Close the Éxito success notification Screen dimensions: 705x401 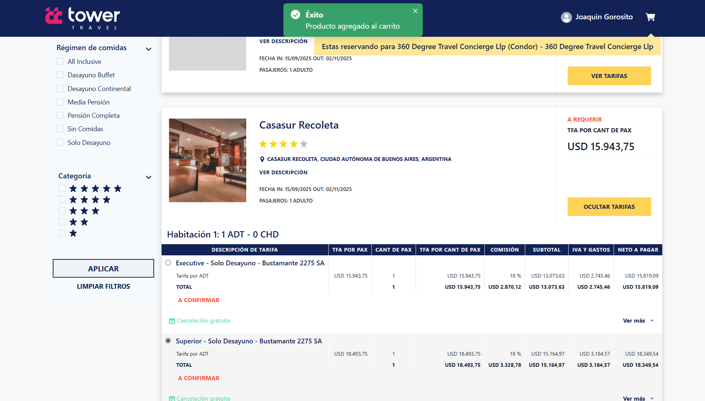(x=415, y=11)
